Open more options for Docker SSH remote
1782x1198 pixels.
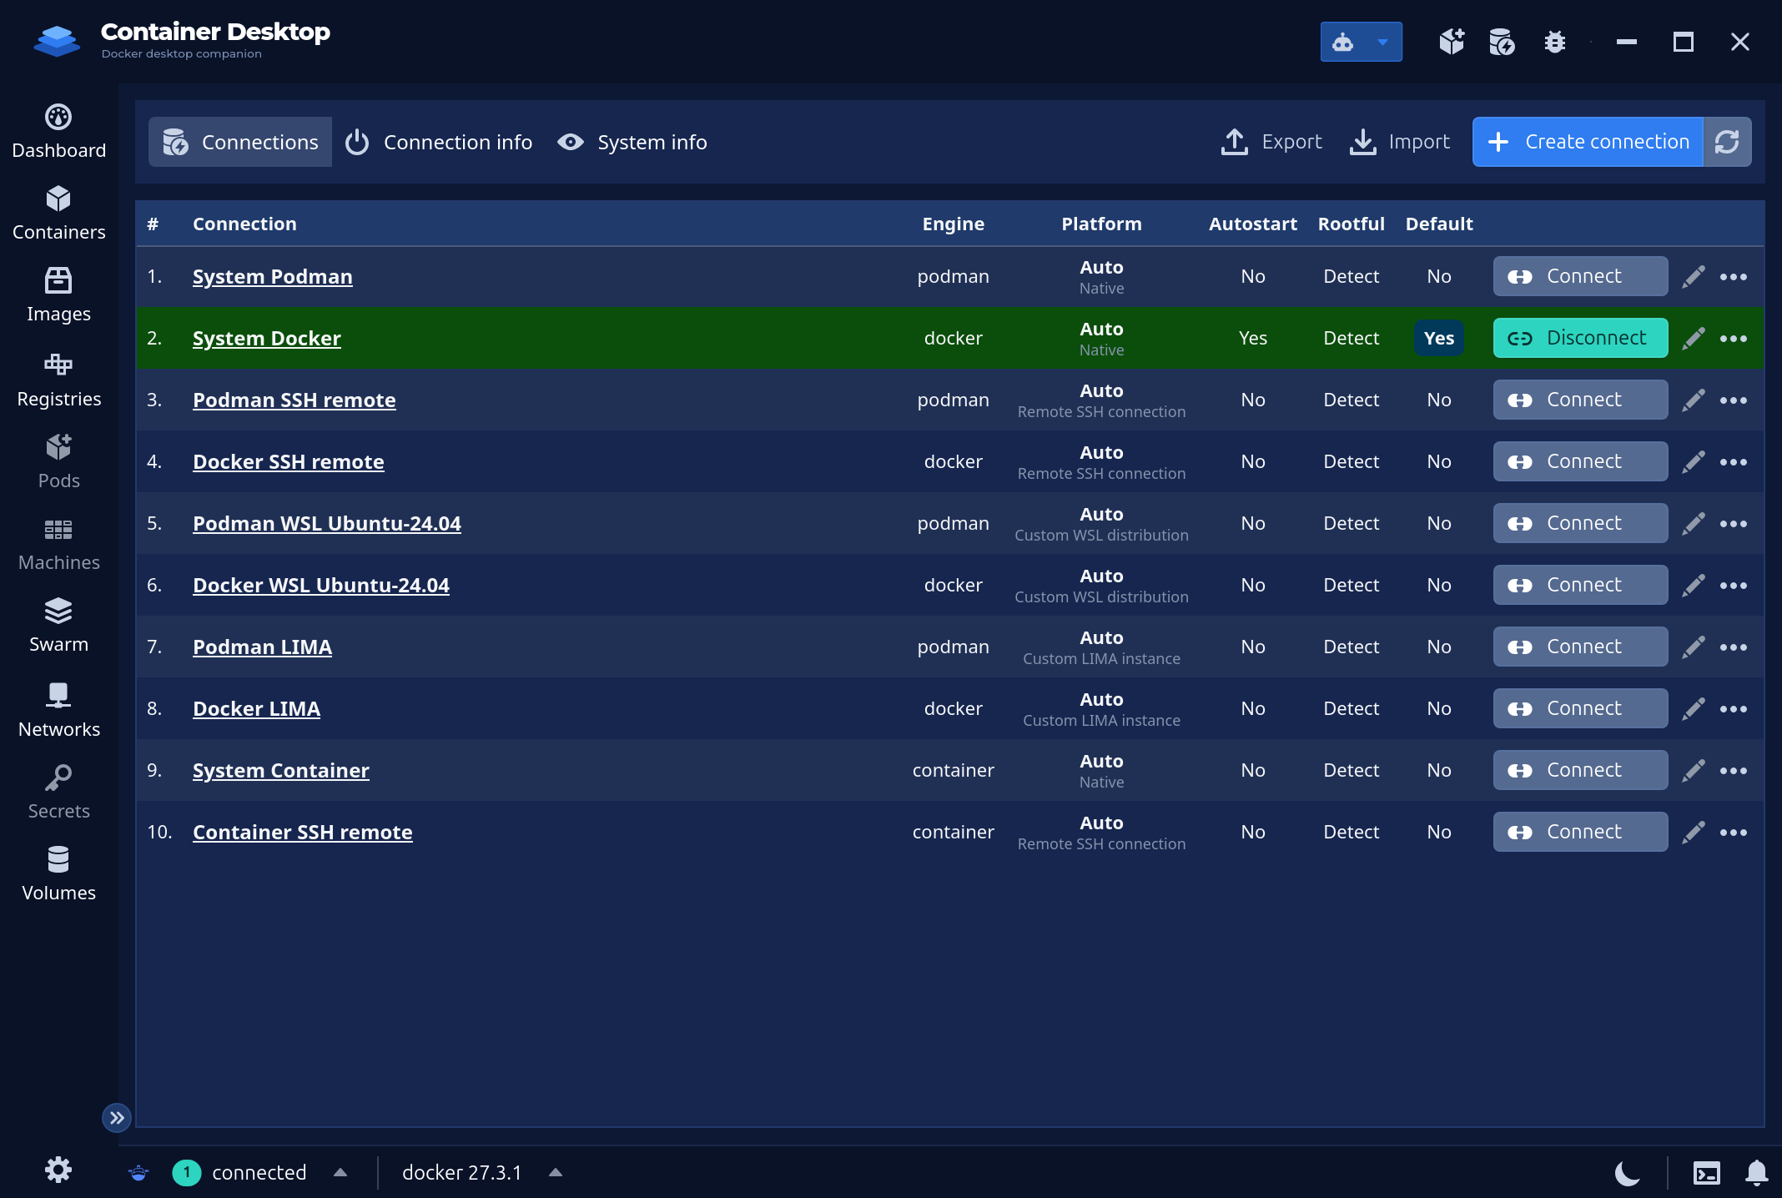tap(1734, 462)
